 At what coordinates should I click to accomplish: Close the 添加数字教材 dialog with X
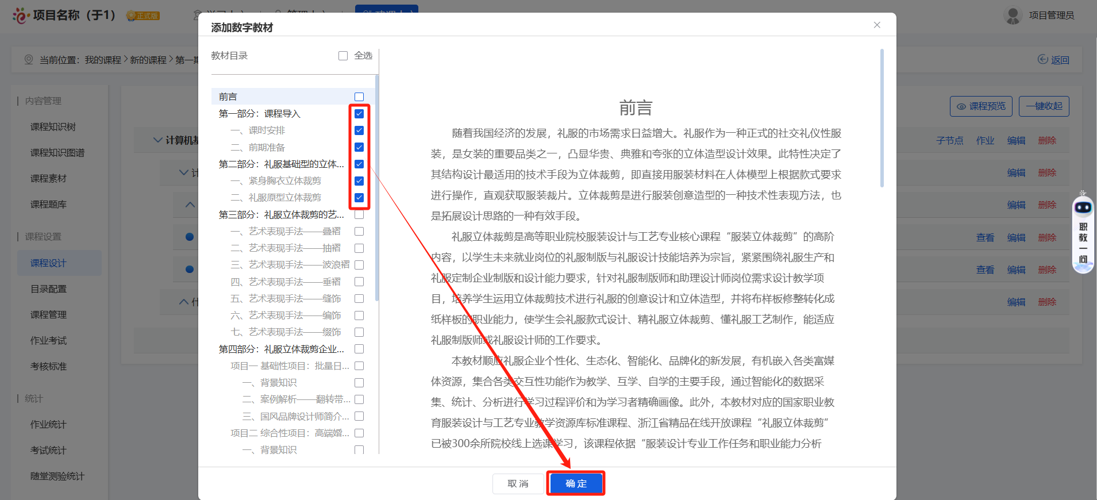coord(877,25)
